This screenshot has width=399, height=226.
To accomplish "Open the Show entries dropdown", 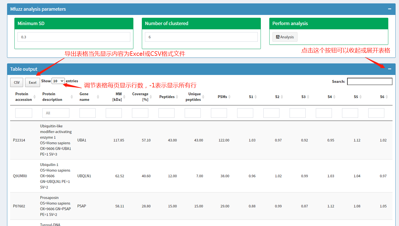I will [58, 81].
